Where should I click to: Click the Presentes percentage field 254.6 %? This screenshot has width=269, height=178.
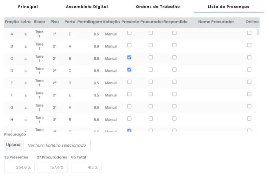(x=20, y=167)
